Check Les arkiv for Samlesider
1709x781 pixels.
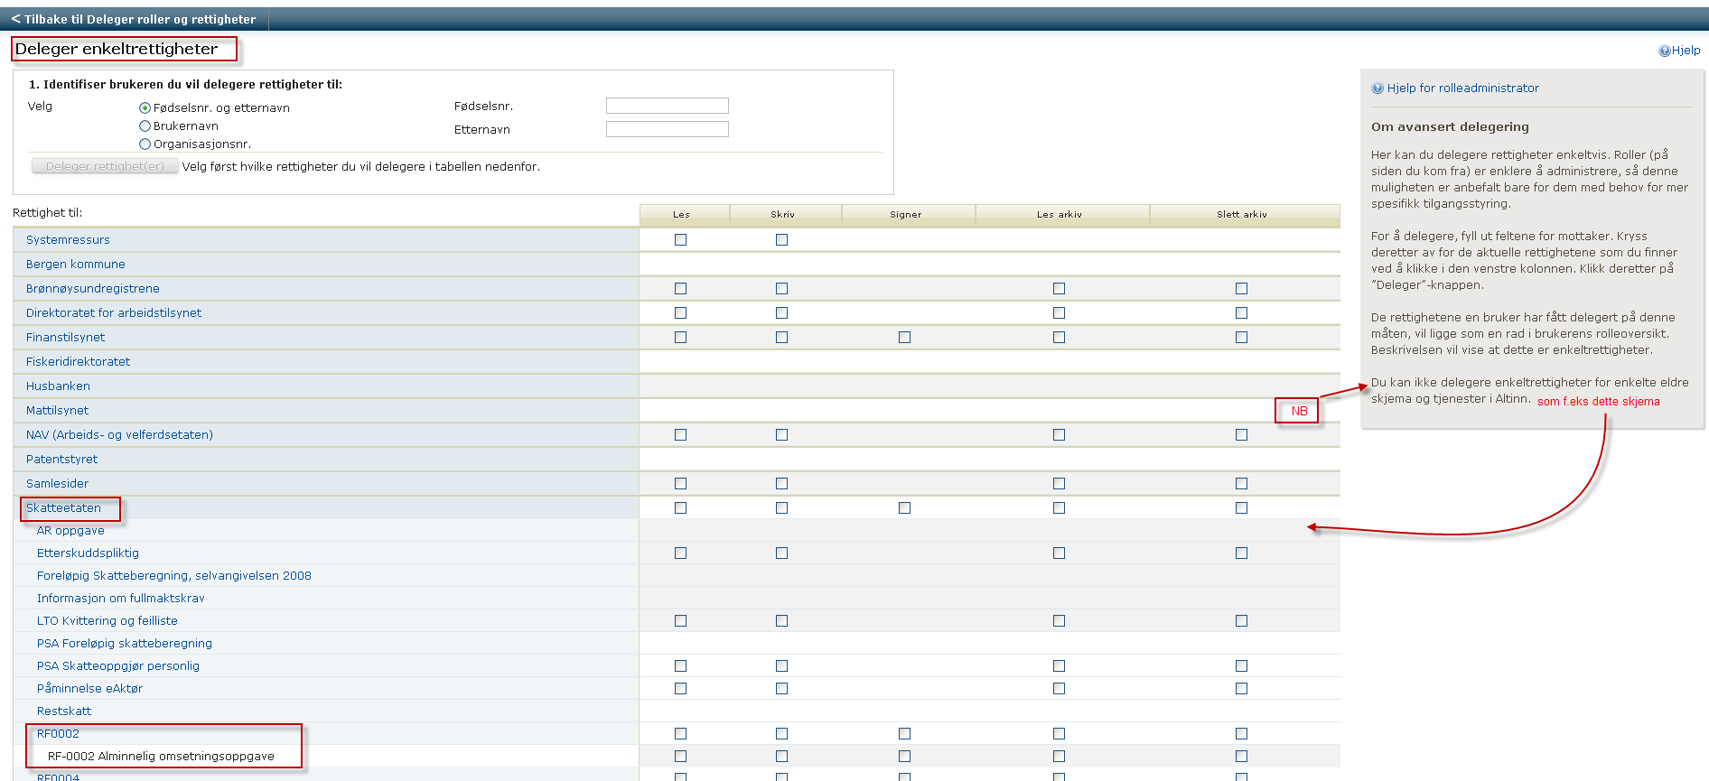pyautogui.click(x=1059, y=483)
